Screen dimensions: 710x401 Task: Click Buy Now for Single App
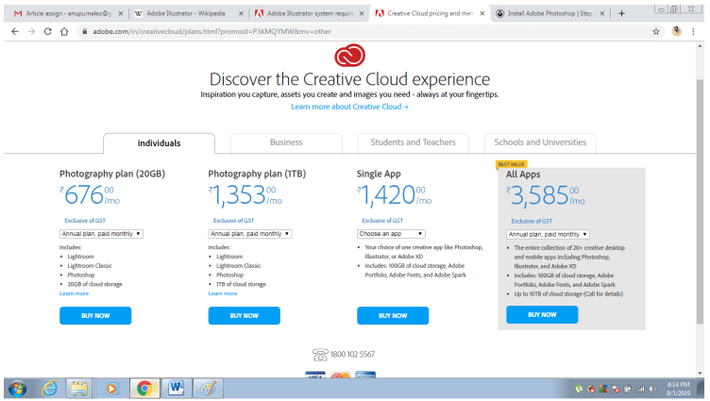(x=393, y=316)
